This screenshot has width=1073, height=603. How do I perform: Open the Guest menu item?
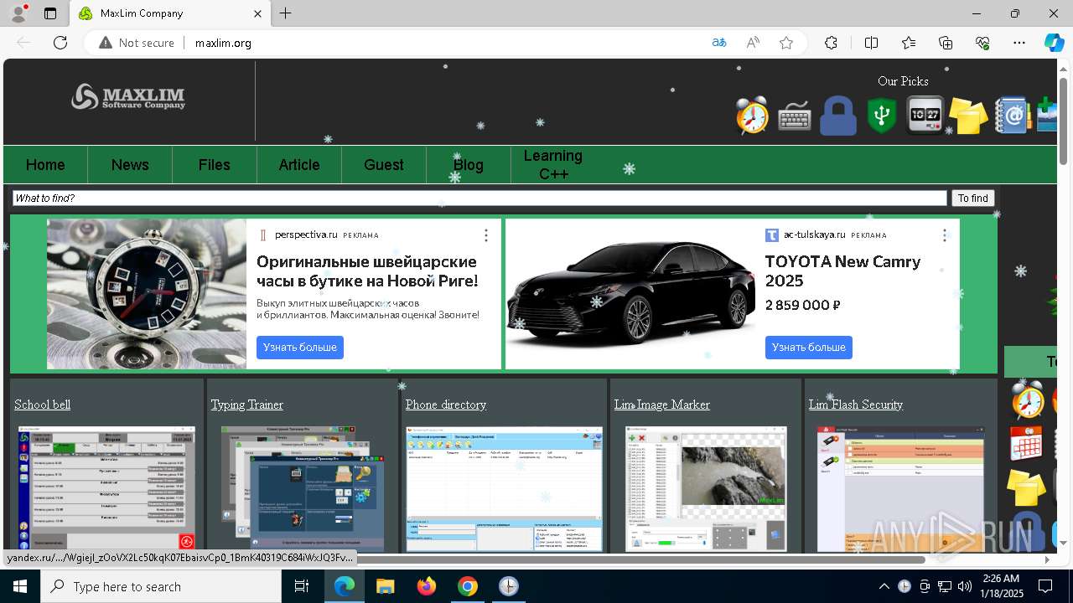(x=384, y=165)
